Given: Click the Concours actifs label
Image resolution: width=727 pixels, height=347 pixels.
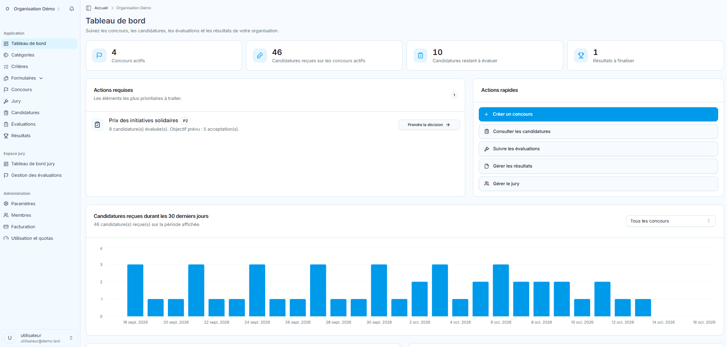Looking at the screenshot, I should coord(128,61).
